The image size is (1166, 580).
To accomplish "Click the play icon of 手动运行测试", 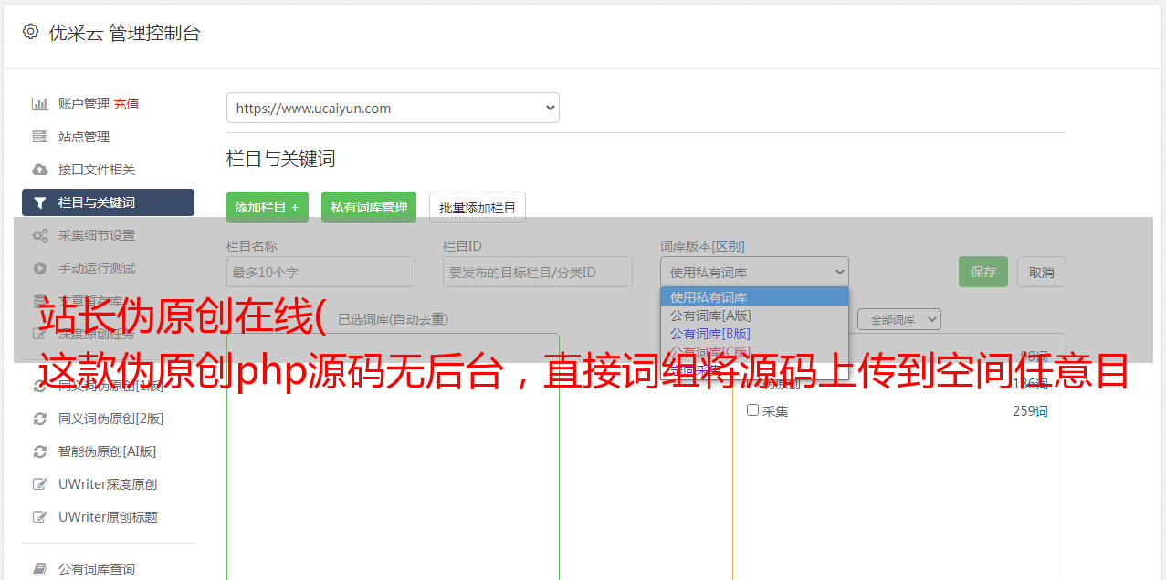I will (39, 268).
